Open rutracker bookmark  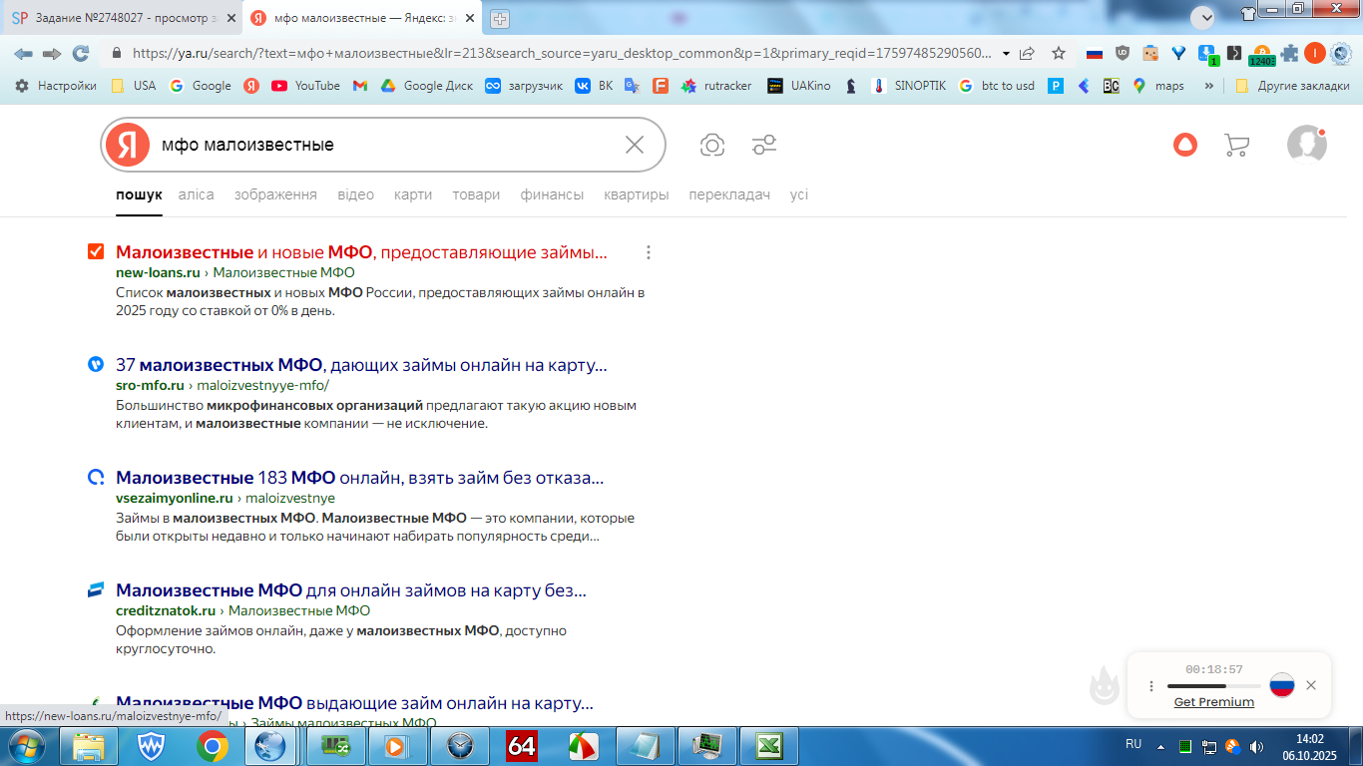[716, 86]
